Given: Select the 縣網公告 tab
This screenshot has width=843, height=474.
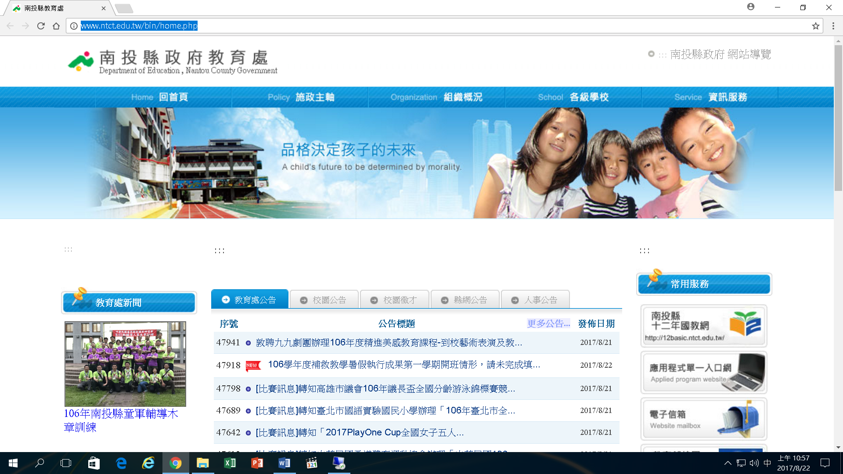Looking at the screenshot, I should coord(465,300).
